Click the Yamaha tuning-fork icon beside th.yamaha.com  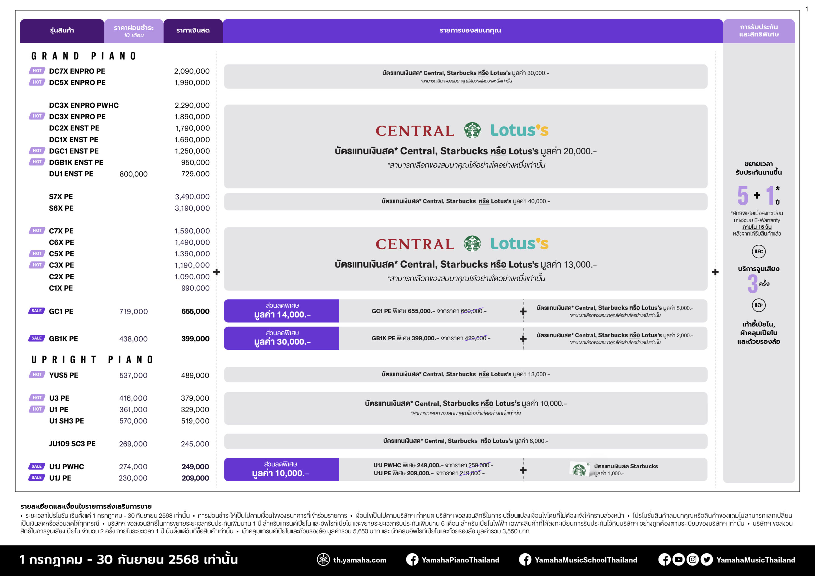click(323, 560)
